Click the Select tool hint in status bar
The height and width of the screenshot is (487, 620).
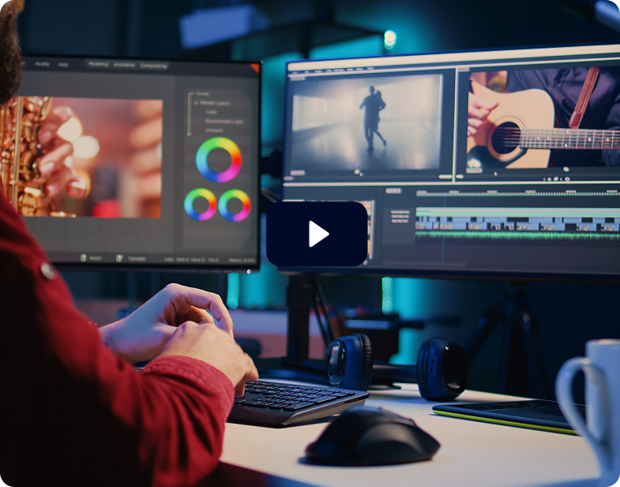(91, 258)
